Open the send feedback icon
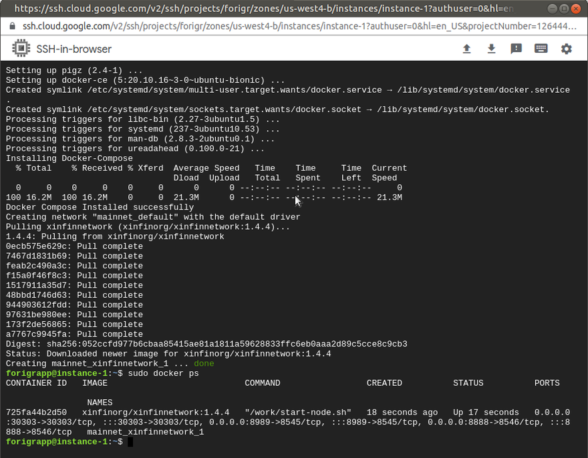This screenshot has height=458, width=588. (517, 49)
